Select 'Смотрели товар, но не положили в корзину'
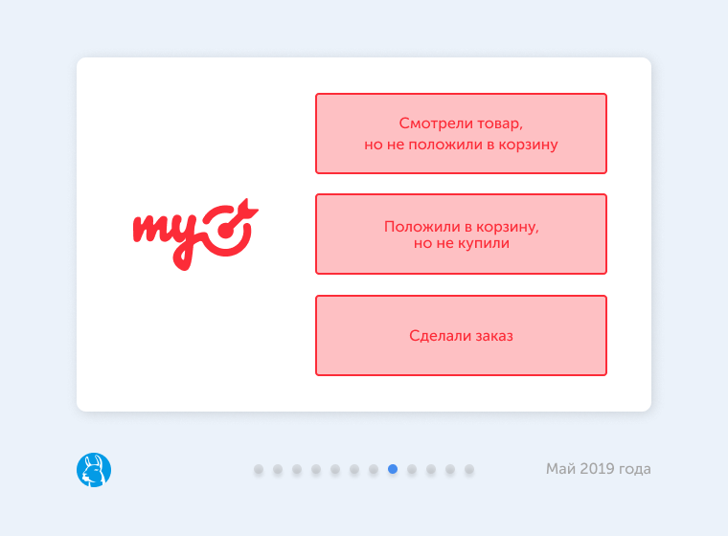Image resolution: width=728 pixels, height=536 pixels. [461, 134]
